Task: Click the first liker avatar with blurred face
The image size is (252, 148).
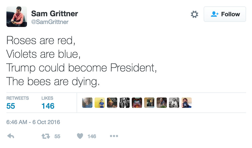Action: click(x=87, y=103)
